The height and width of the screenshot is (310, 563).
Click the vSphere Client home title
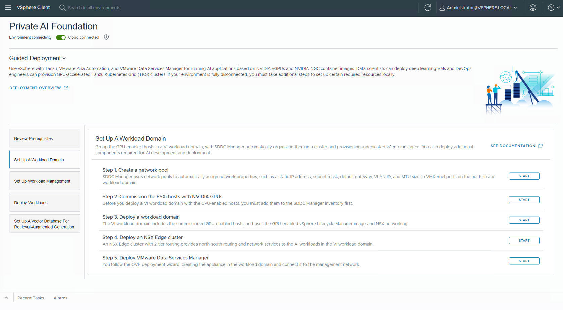pos(34,8)
